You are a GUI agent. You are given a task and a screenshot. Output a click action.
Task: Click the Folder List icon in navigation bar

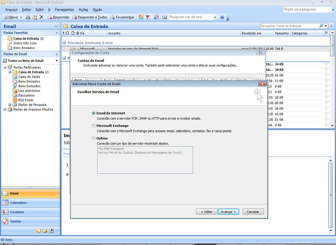pyautogui.click(x=45, y=230)
